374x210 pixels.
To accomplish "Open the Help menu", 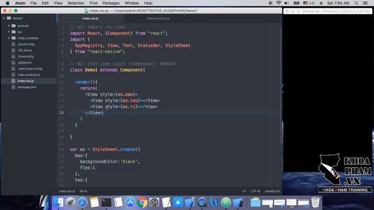I will click(x=148, y=3).
